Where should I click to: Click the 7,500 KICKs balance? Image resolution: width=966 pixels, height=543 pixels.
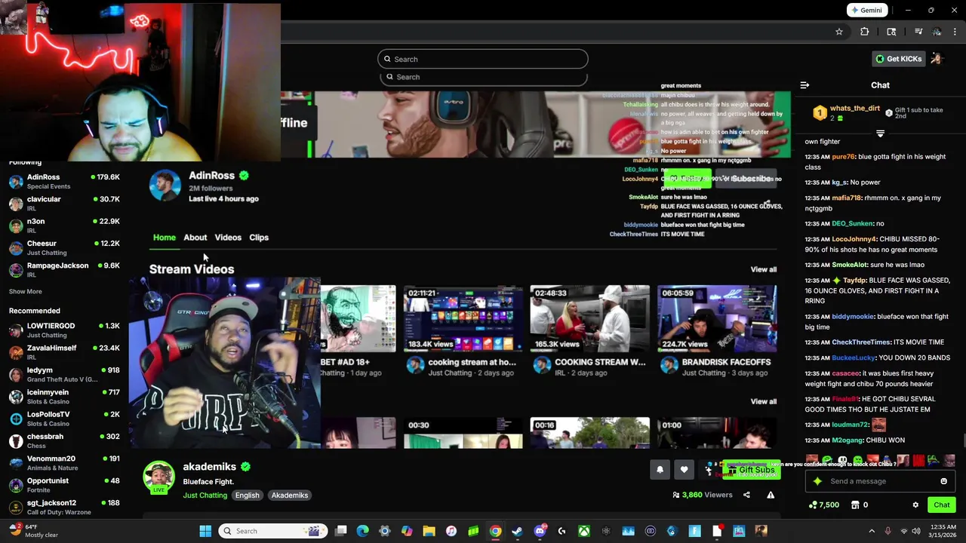(x=823, y=505)
